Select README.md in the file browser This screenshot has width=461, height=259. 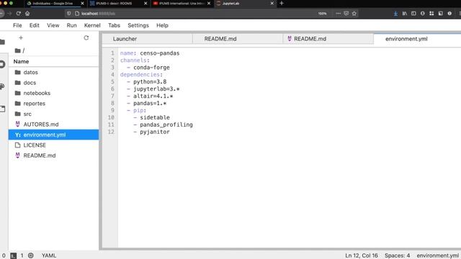pyautogui.click(x=53, y=155)
